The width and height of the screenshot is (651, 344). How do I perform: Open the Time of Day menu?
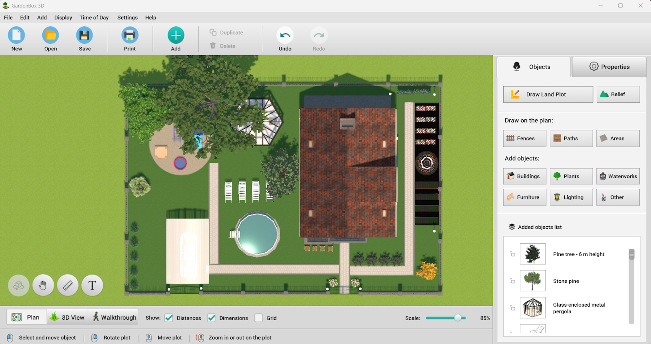(x=94, y=17)
